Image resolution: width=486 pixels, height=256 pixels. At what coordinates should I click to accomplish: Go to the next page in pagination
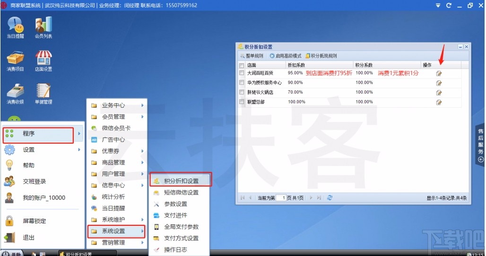(x=311, y=198)
